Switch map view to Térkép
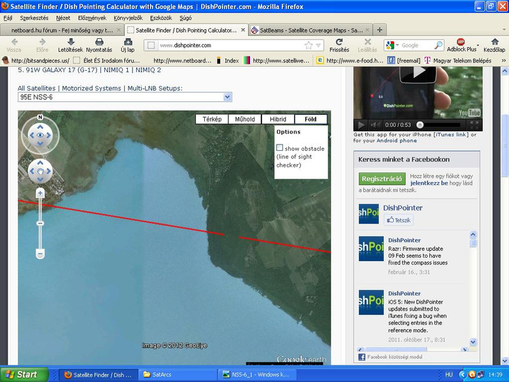This screenshot has width=509, height=382. tap(212, 119)
